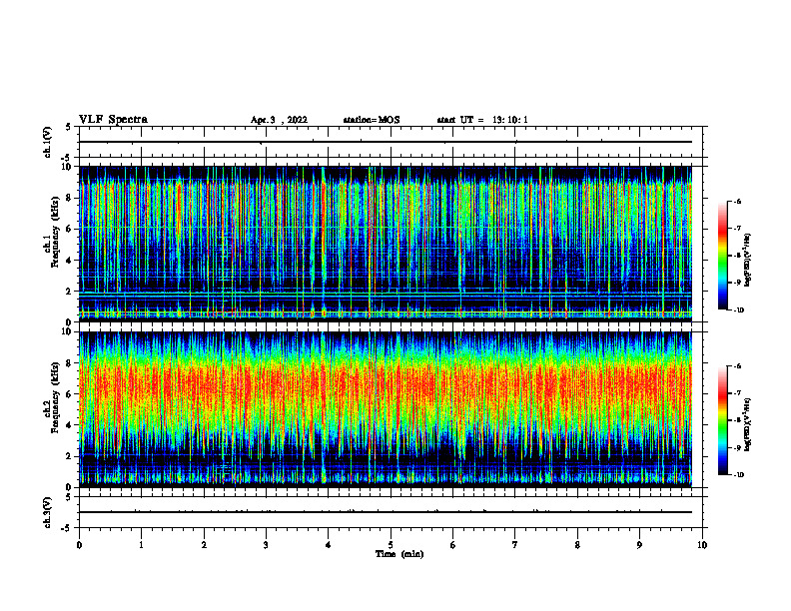The width and height of the screenshot is (791, 611).
Task: Click the ch.1 color bar PSD unit label
Action: click(748, 261)
